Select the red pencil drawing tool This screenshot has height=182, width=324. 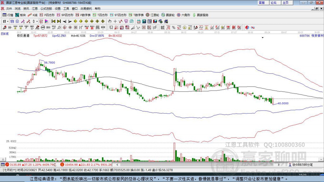click(x=4, y=28)
